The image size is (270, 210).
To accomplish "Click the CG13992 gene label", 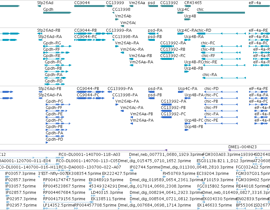I will [x=169, y=3].
